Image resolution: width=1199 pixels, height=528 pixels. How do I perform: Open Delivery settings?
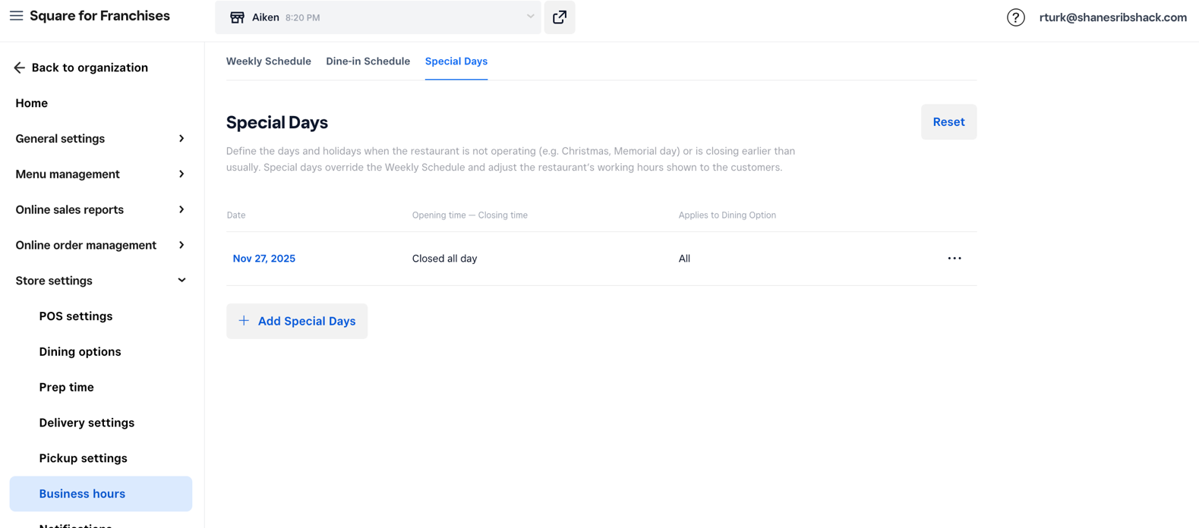click(87, 423)
